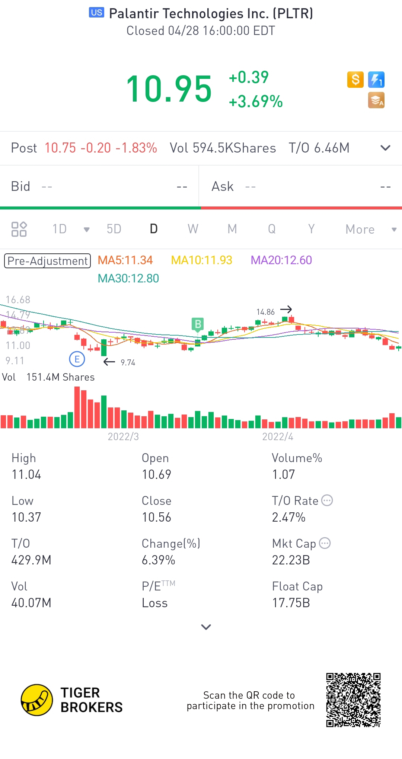Tap the +0.39 price change value
The height and width of the screenshot is (759, 402).
coord(249,77)
